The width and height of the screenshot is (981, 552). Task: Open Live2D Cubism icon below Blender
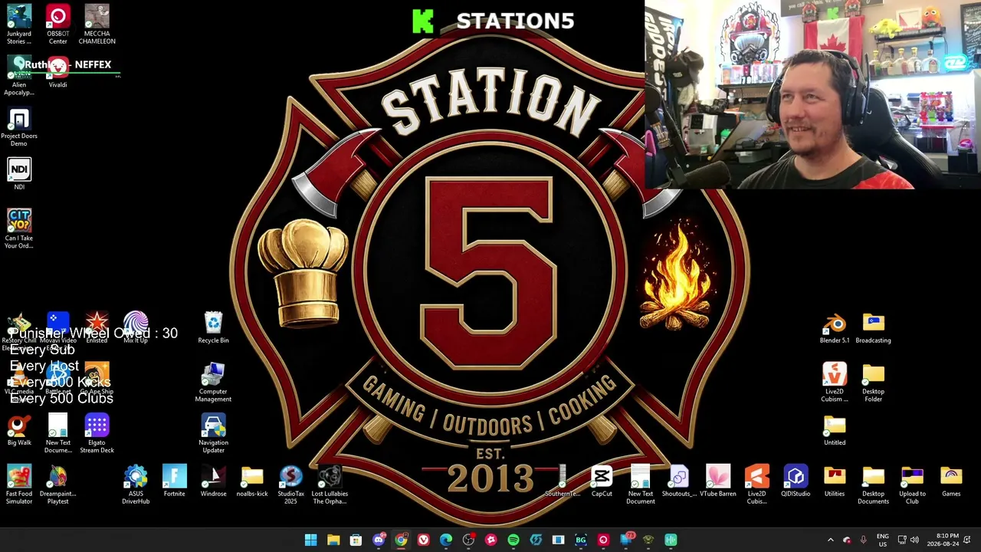point(835,383)
